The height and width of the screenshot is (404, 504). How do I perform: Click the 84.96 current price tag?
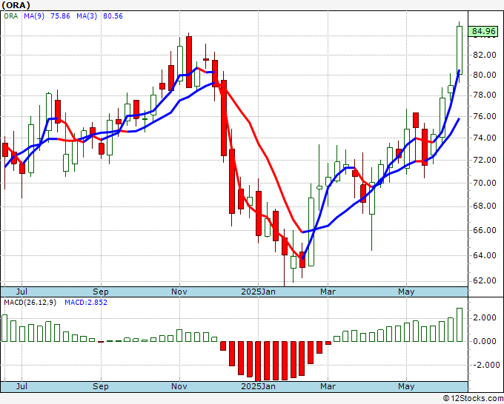pyautogui.click(x=483, y=31)
